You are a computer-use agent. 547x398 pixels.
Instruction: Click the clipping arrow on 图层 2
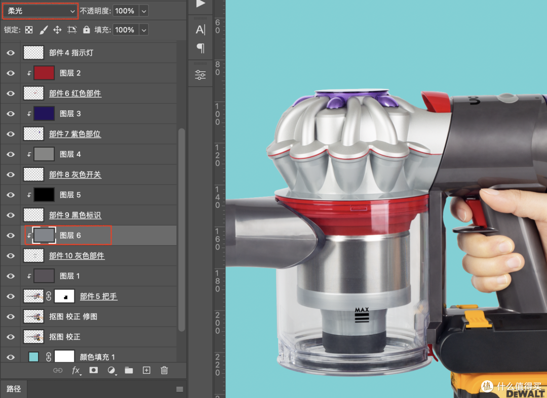[29, 73]
